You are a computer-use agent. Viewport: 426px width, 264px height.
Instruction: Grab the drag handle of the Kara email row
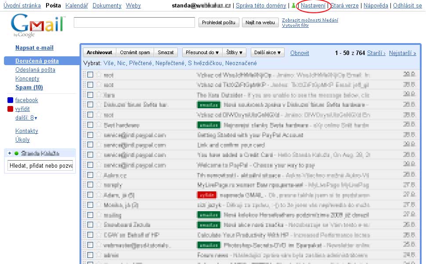[84, 95]
